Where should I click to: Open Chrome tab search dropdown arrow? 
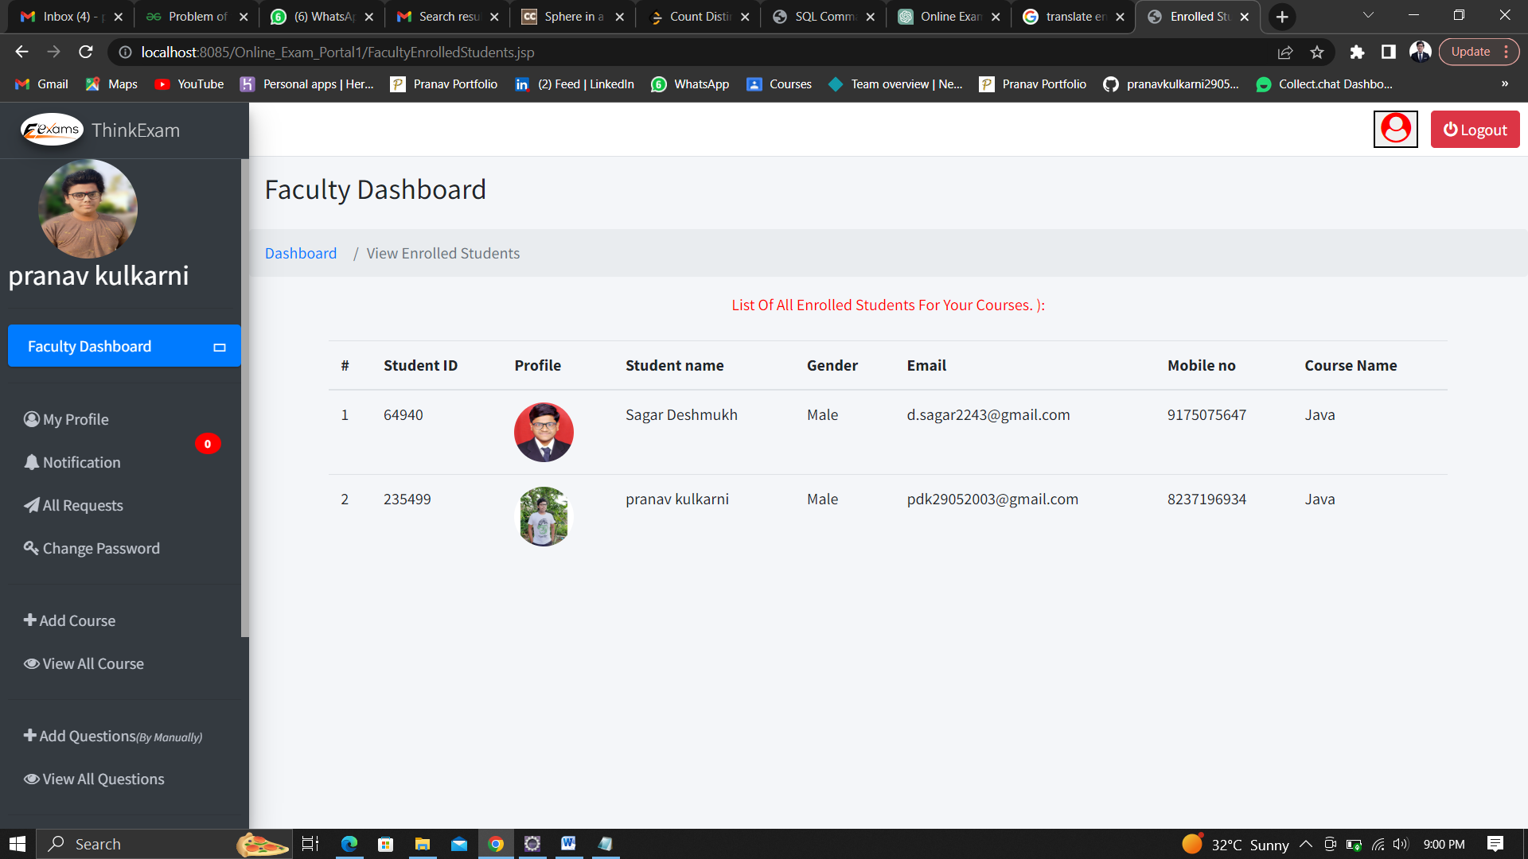point(1368,16)
